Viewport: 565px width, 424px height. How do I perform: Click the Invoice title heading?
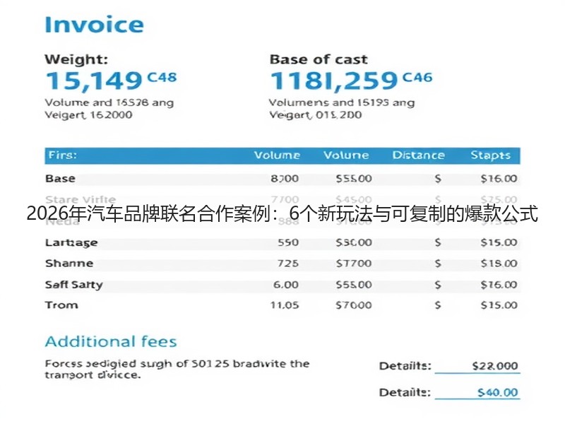click(94, 25)
